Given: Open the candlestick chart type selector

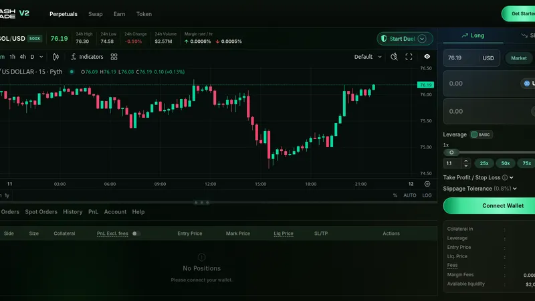Looking at the screenshot, I should [x=56, y=57].
